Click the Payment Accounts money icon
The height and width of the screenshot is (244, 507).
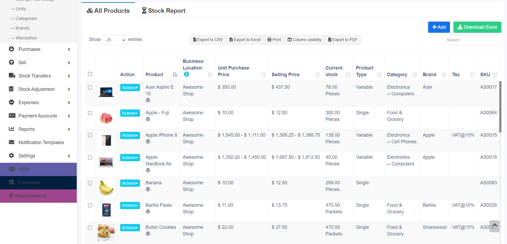[x=12, y=116]
